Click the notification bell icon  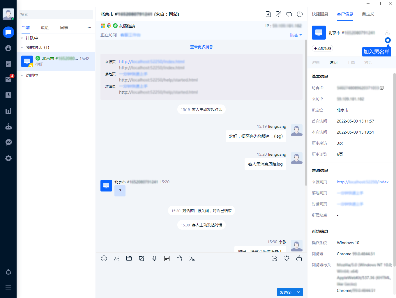click(x=8, y=272)
